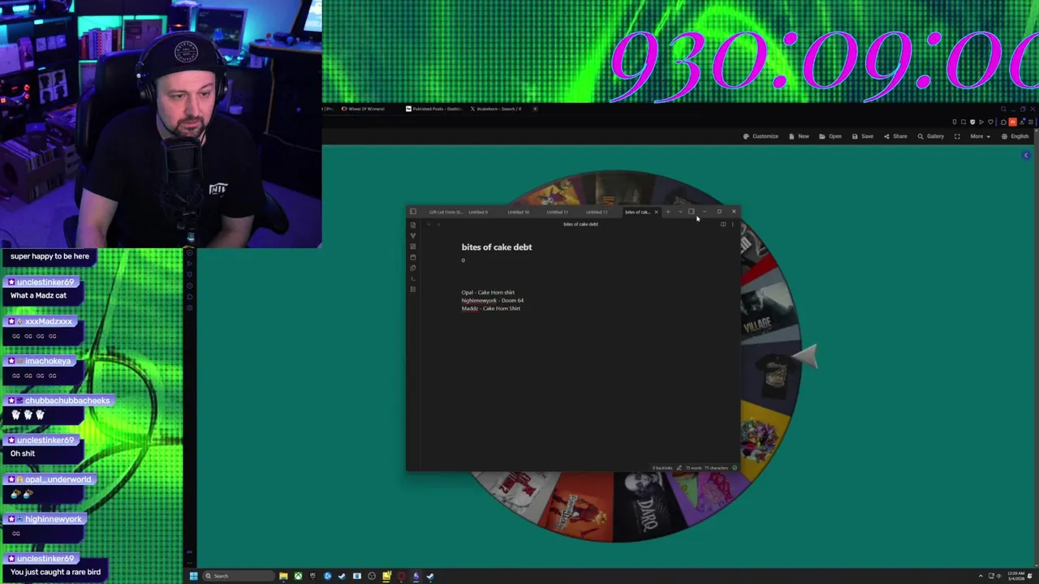This screenshot has width=1039, height=584.
Task: Click the browser downloads icon
Action: pos(1021,122)
